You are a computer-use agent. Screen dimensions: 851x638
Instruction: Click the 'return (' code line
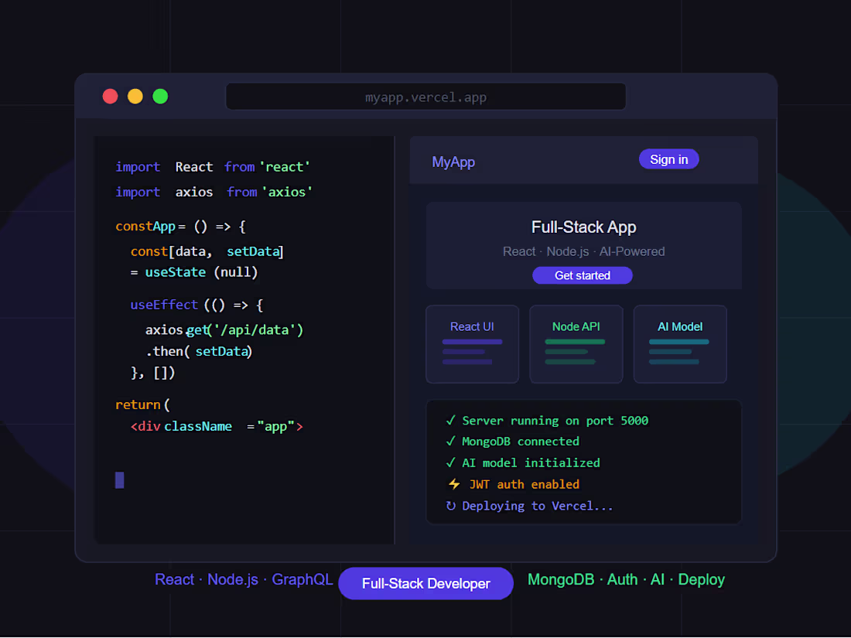[143, 404]
